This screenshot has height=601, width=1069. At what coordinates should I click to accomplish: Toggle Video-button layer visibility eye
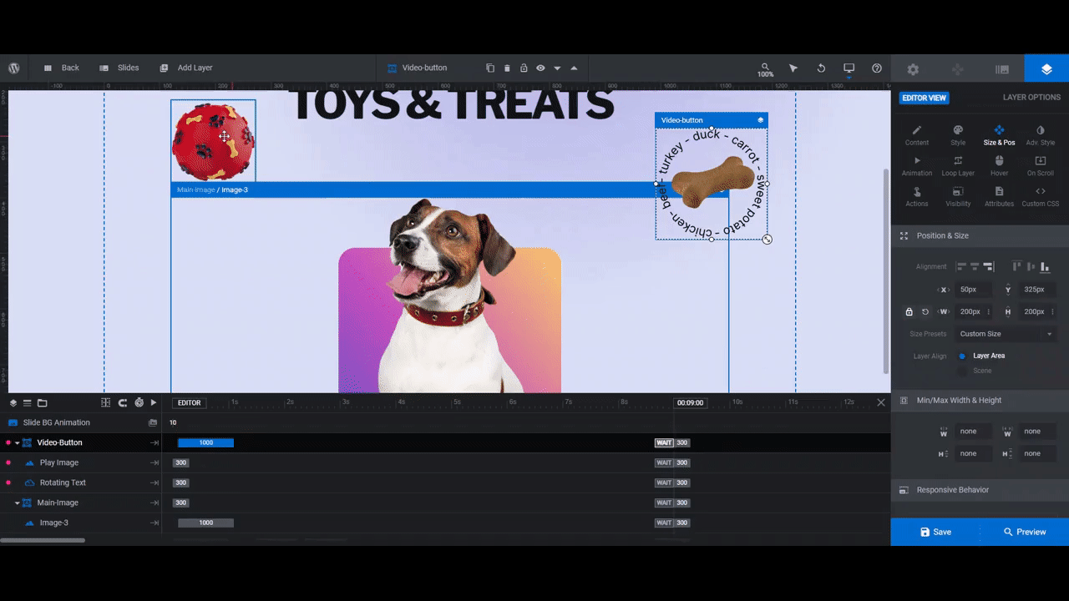[x=540, y=68]
